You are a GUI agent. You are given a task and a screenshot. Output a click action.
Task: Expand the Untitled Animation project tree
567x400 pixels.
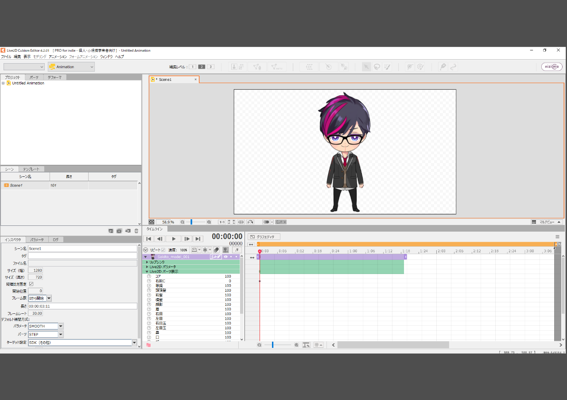(x=3, y=83)
